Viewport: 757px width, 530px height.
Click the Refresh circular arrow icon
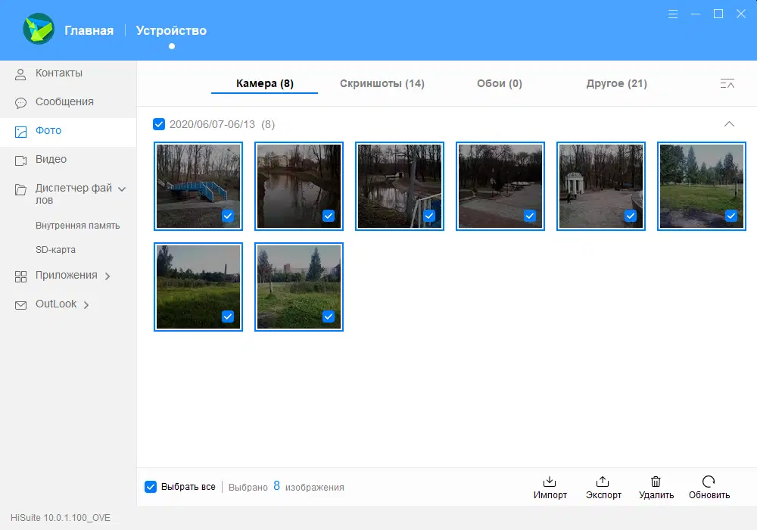point(709,482)
